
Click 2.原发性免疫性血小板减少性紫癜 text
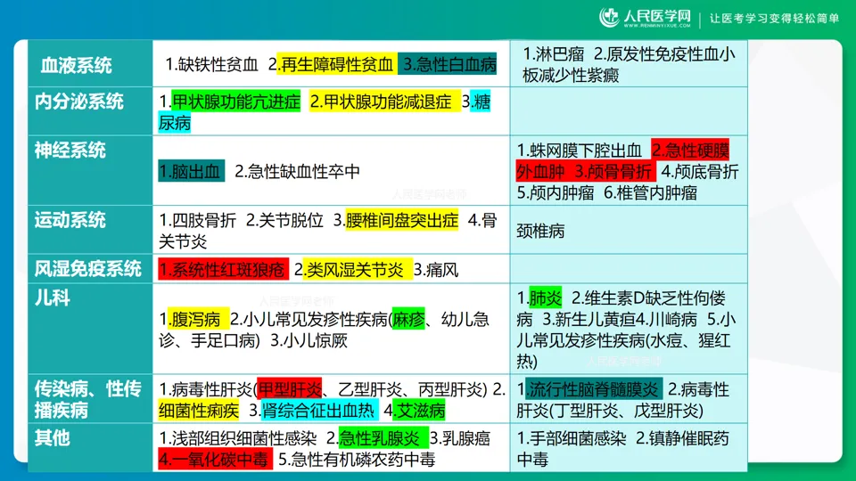pos(629,64)
